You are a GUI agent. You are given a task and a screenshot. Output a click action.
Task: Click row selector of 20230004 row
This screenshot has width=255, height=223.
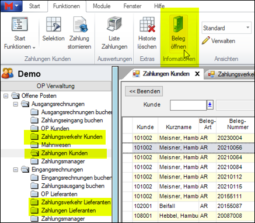pyautogui.click(x=128, y=138)
